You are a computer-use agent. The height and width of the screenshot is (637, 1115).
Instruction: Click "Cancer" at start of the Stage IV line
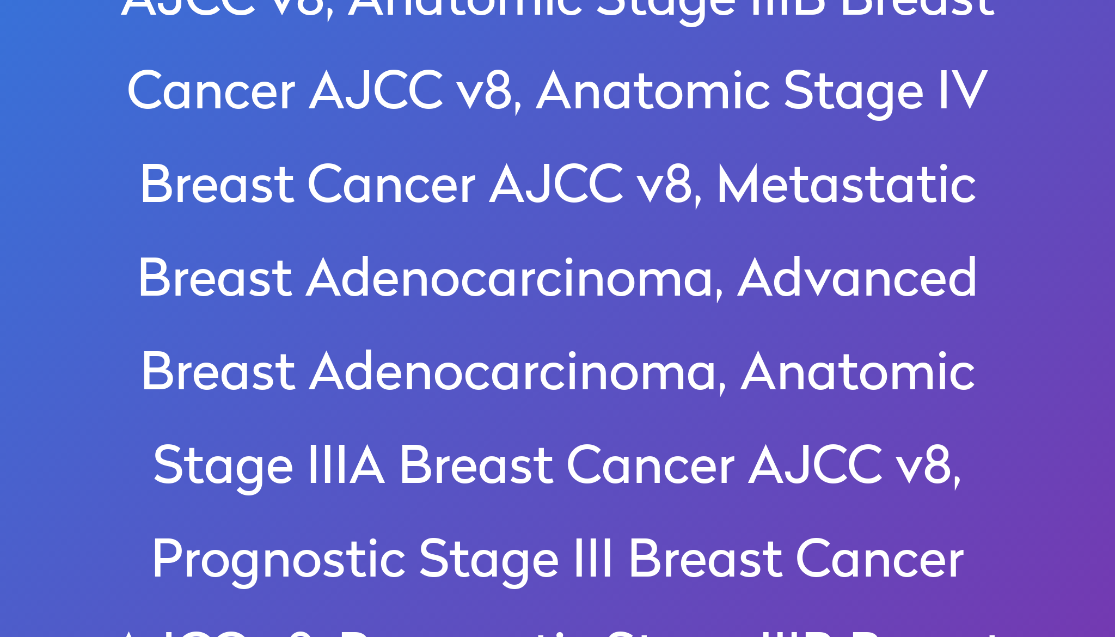point(211,91)
